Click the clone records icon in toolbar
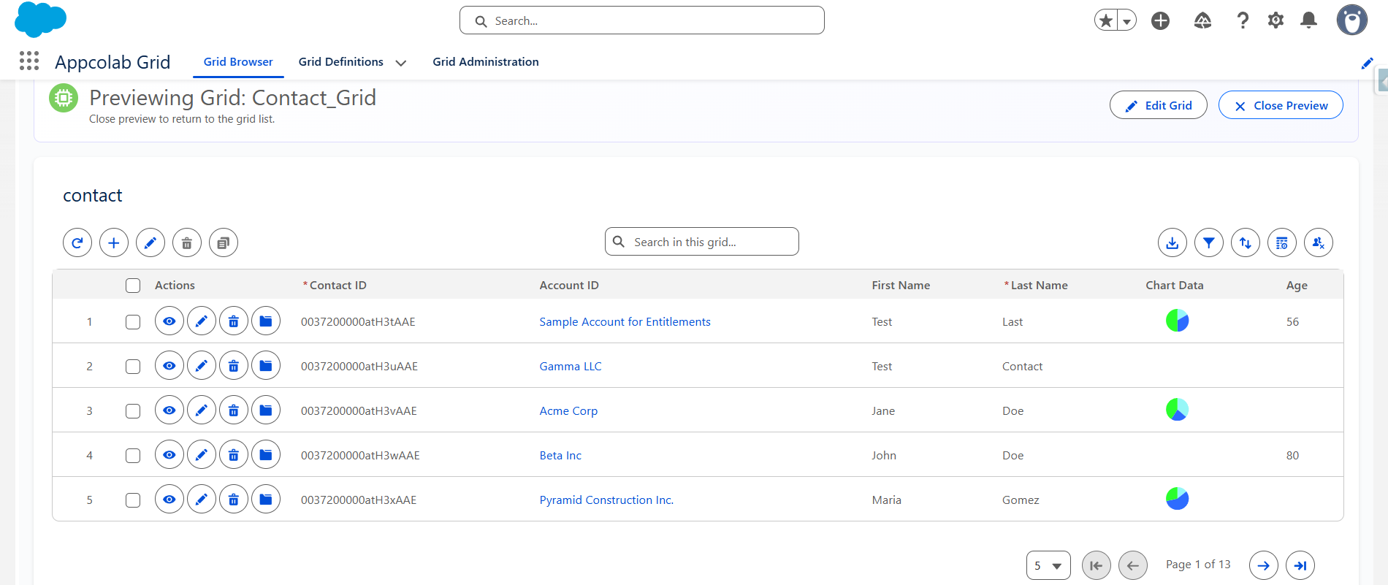Screen dimensions: 1388x585 pyautogui.click(x=224, y=242)
